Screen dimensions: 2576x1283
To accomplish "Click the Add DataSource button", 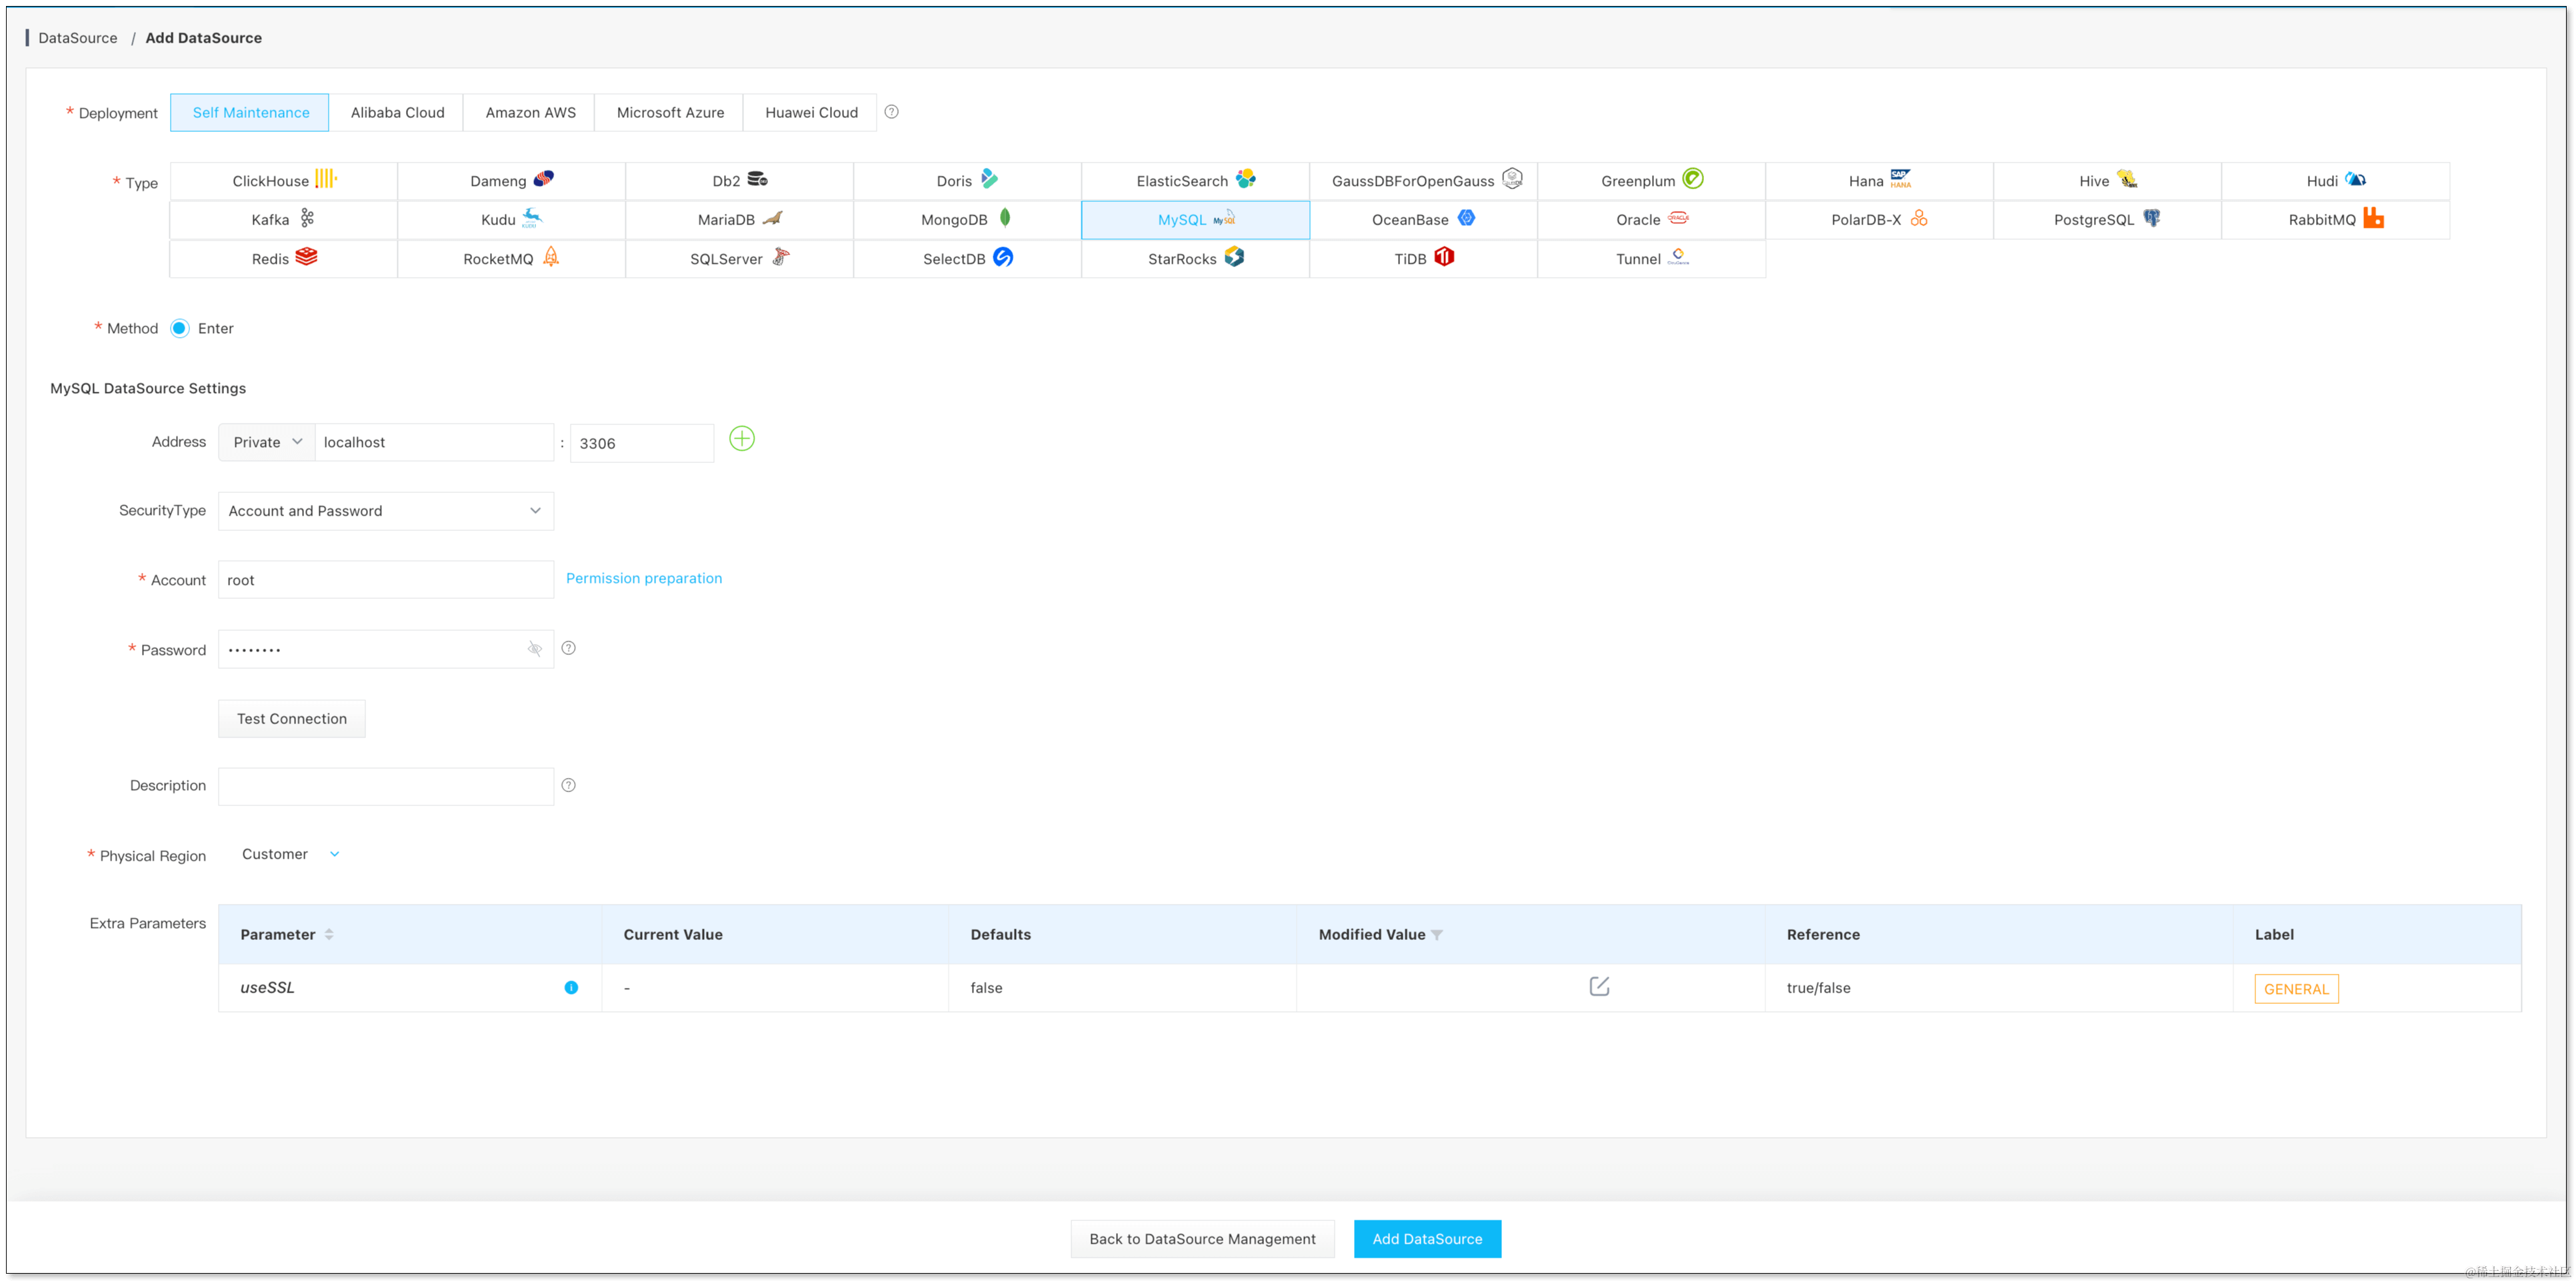I will point(1427,1238).
